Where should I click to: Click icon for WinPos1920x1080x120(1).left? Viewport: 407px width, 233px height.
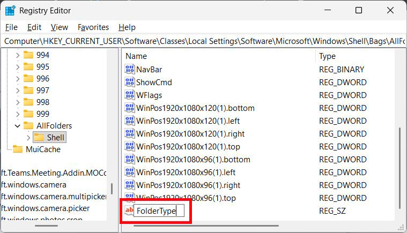(x=130, y=121)
